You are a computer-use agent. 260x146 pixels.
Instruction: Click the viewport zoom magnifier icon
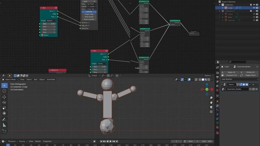[211, 98]
